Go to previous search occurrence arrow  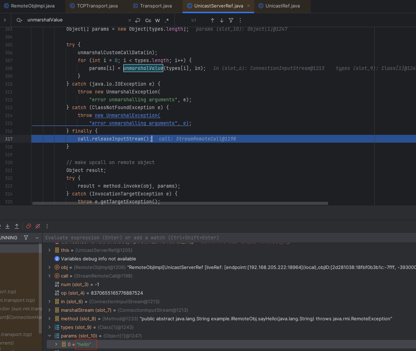click(x=212, y=20)
